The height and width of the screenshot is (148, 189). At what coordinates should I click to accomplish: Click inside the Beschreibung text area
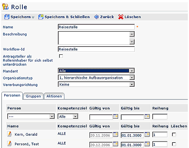click(94, 38)
